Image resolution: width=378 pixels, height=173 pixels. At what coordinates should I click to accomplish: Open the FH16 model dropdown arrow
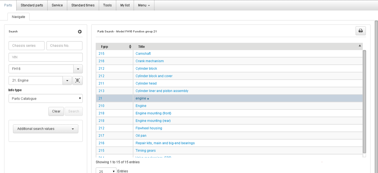(78, 69)
